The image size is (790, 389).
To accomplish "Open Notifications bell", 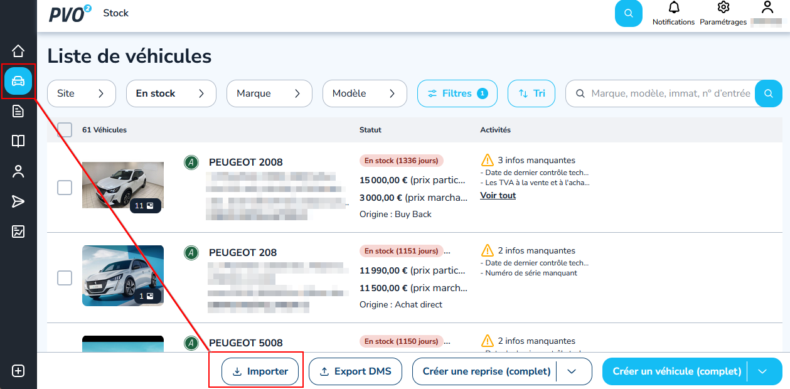I will click(x=674, y=14).
